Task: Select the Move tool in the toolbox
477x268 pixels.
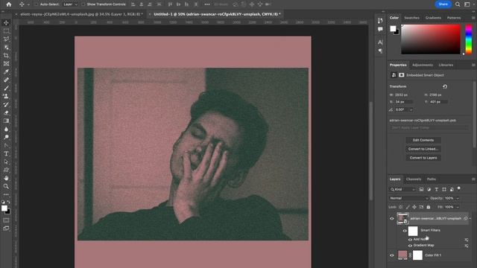Action: click(6, 23)
